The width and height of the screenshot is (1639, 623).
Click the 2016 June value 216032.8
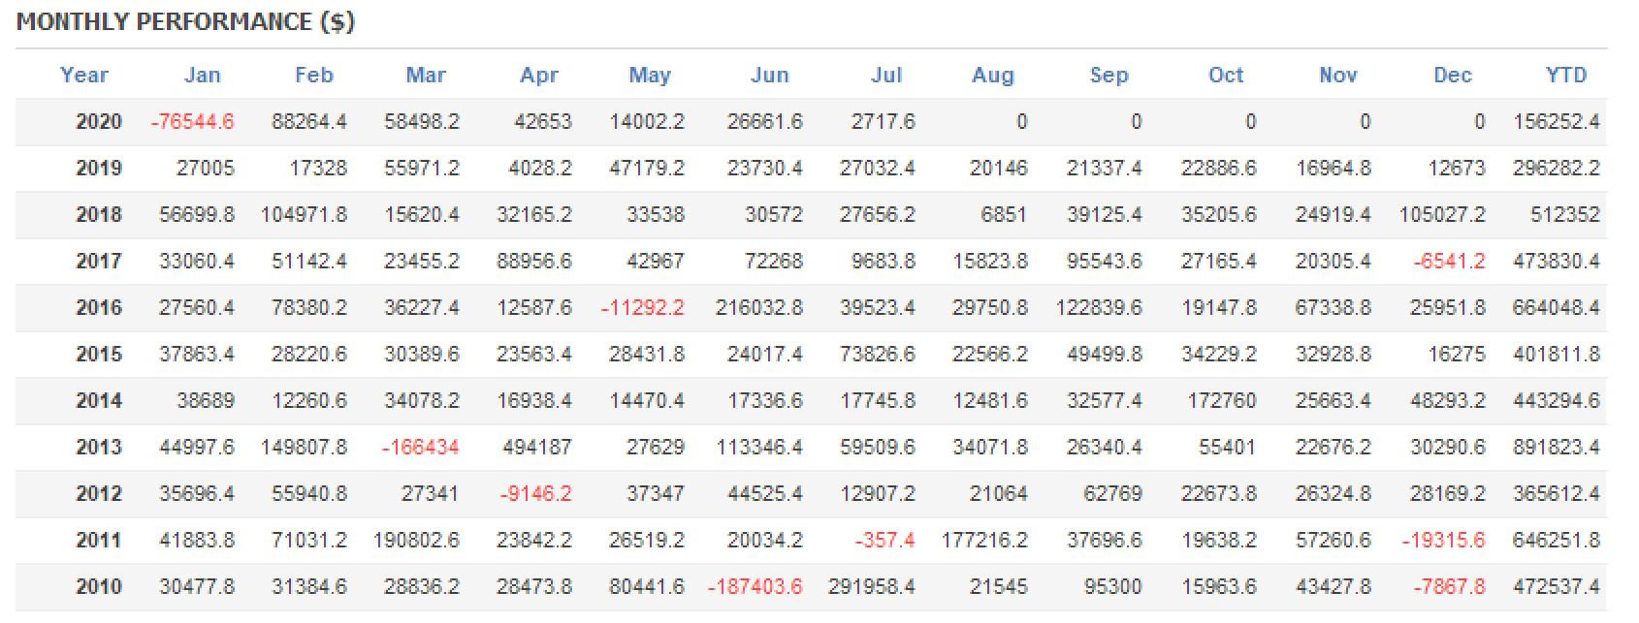click(x=759, y=308)
